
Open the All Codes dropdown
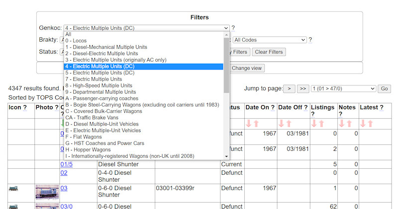[269, 40]
